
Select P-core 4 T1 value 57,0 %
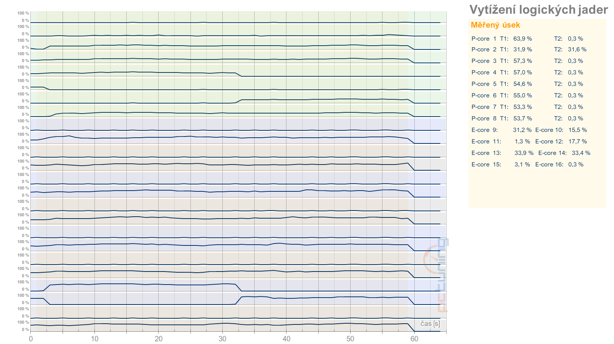pos(523,72)
